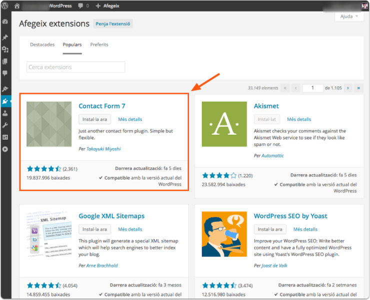Click Contact Form 7 star rating
This screenshot has height=300, width=370.
coord(44,169)
